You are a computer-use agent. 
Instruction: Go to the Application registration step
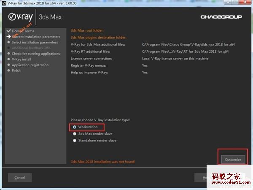tap(30, 65)
